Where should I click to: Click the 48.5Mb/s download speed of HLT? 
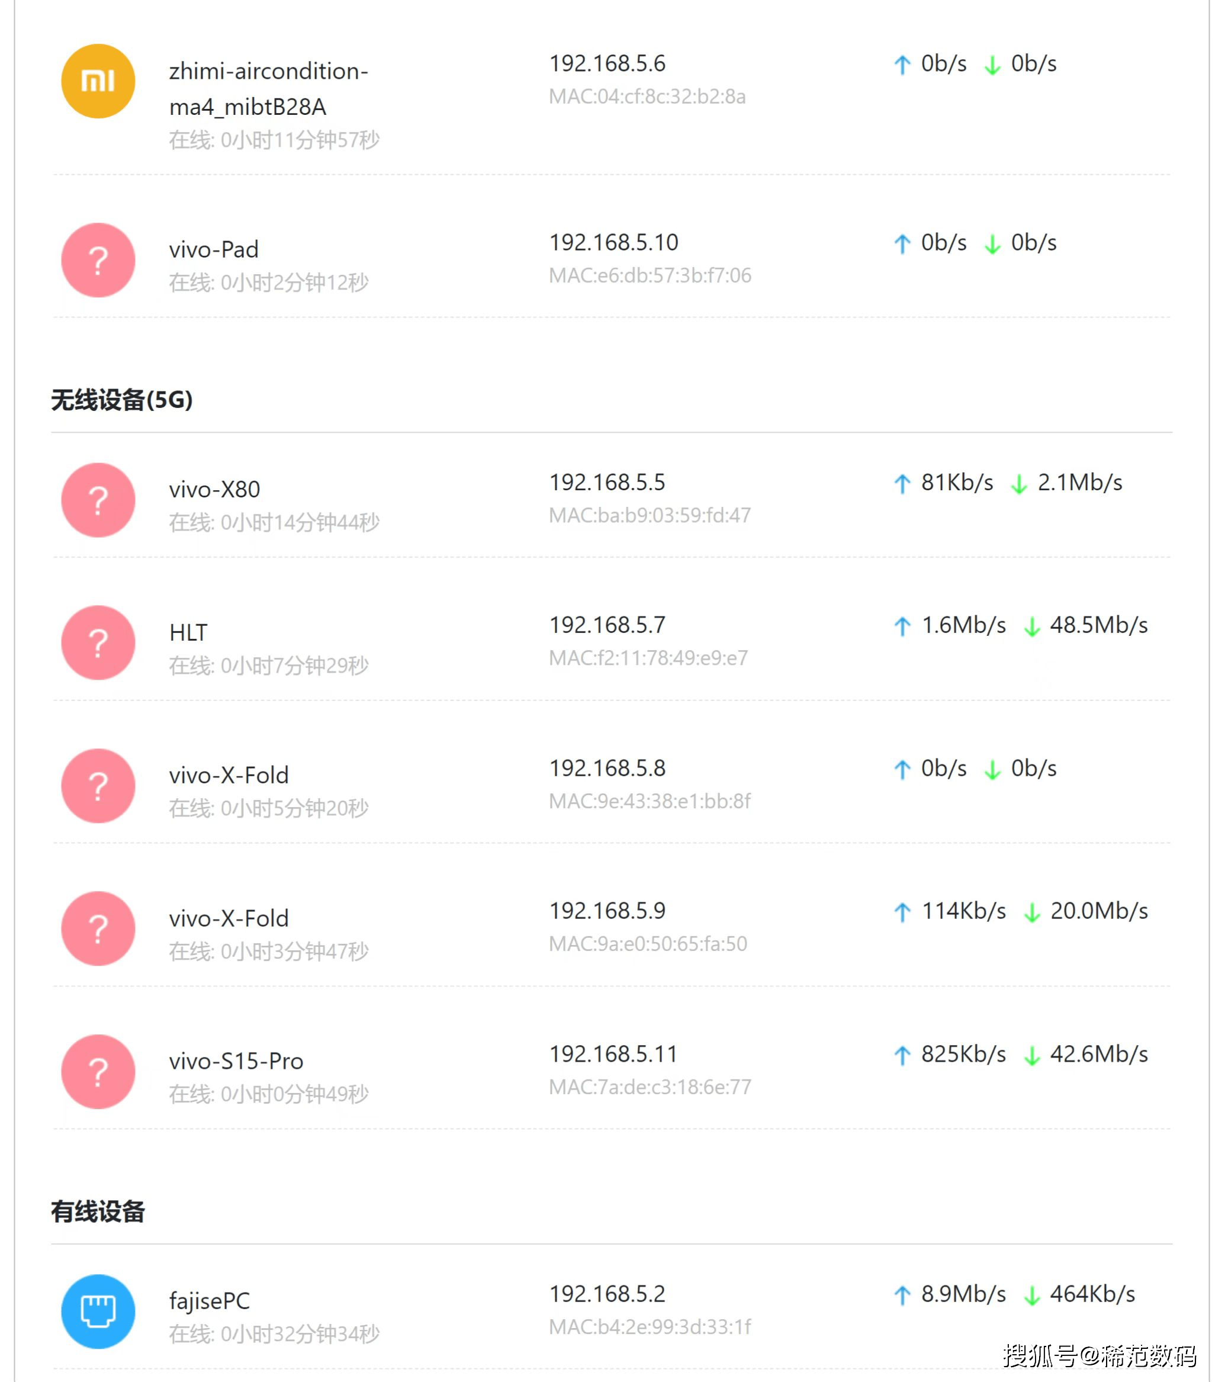pyautogui.click(x=1098, y=625)
